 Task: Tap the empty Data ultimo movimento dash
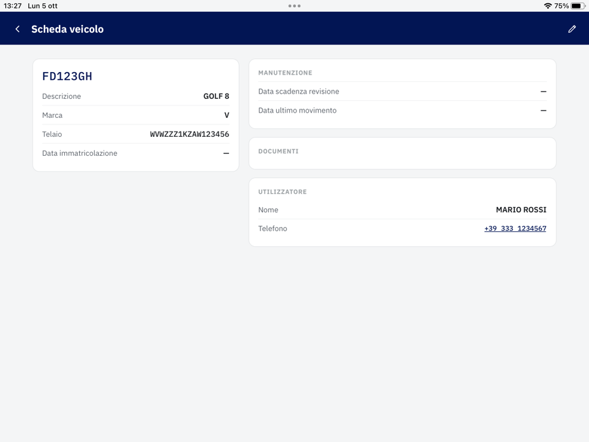point(543,111)
